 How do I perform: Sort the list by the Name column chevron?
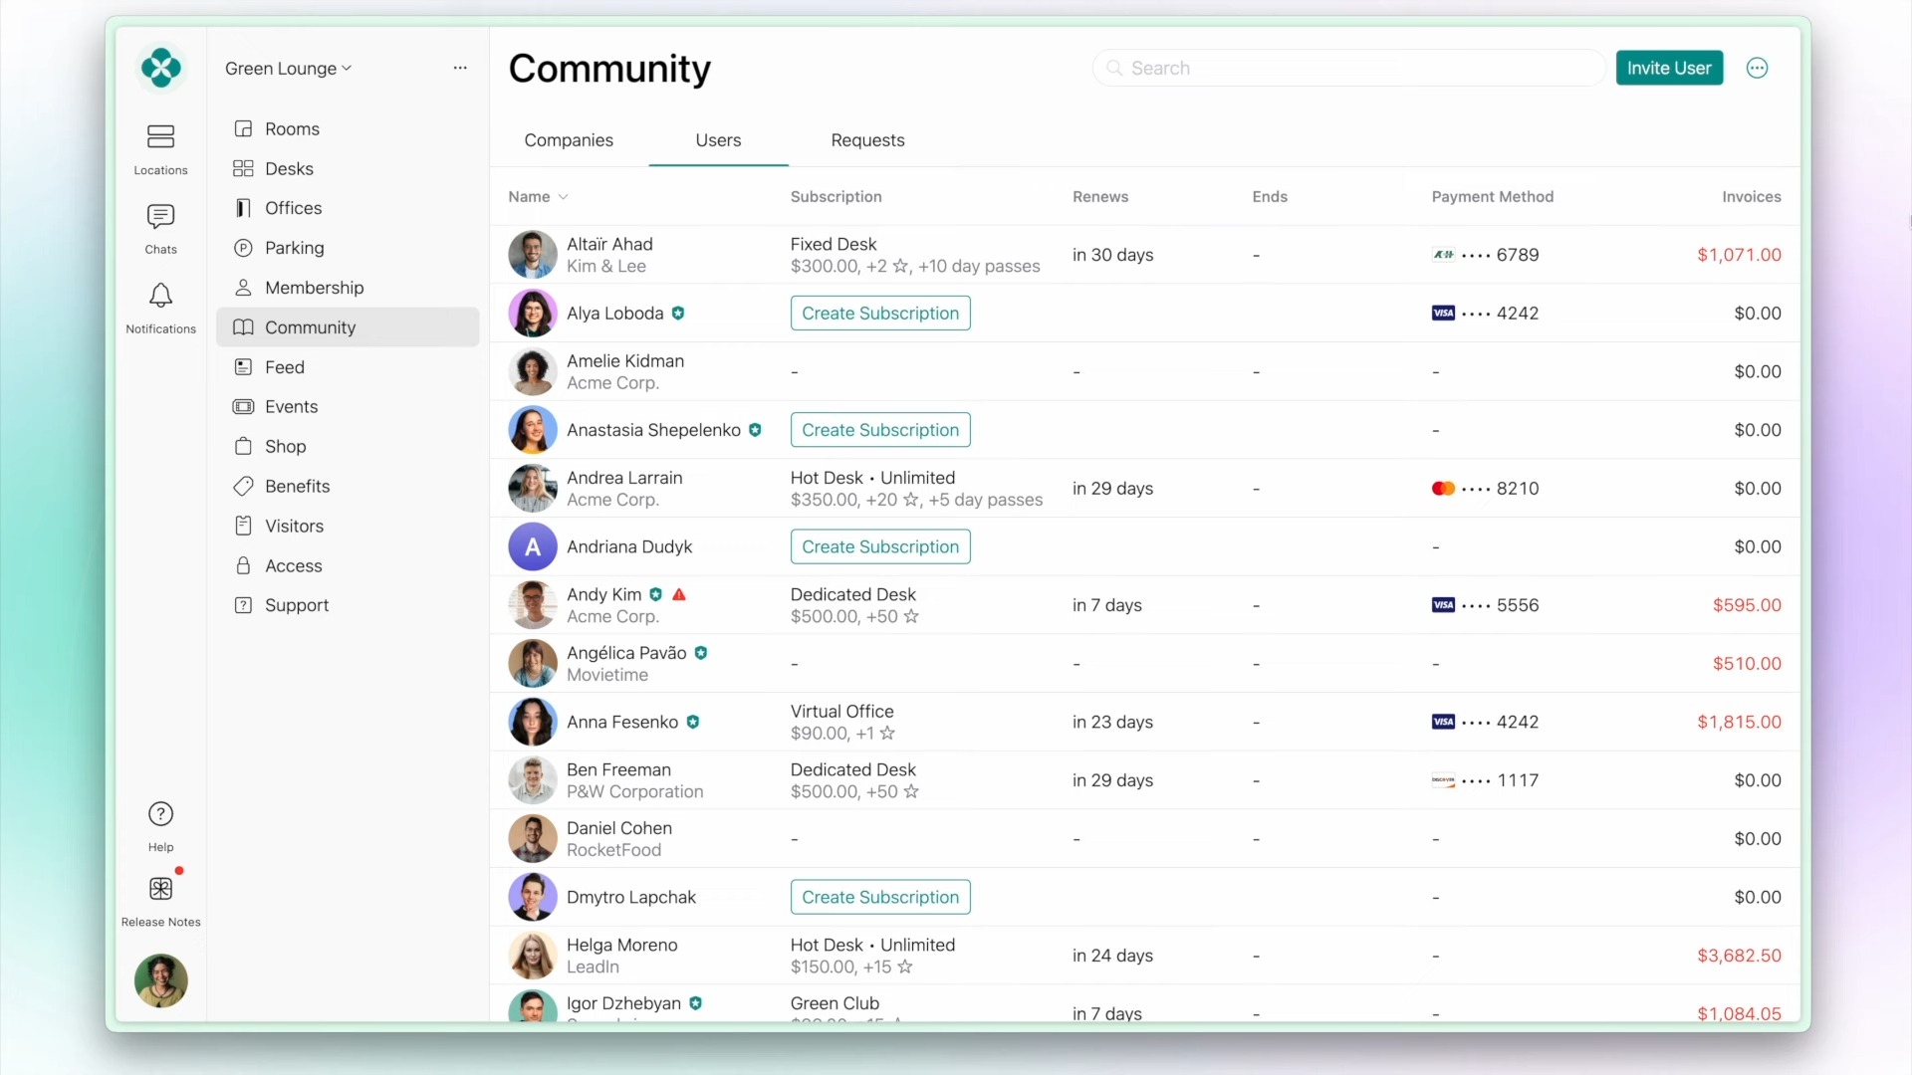tap(564, 197)
